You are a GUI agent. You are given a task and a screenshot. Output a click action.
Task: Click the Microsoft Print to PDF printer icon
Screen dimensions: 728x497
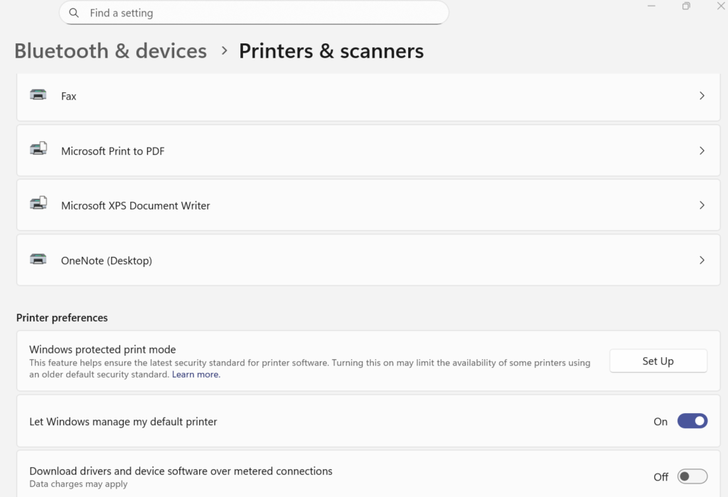38,150
